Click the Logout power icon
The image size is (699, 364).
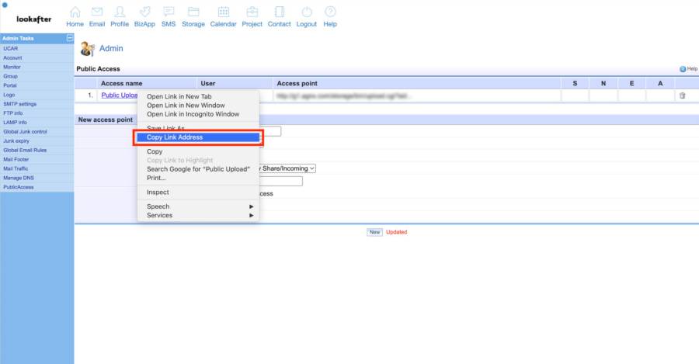[306, 12]
